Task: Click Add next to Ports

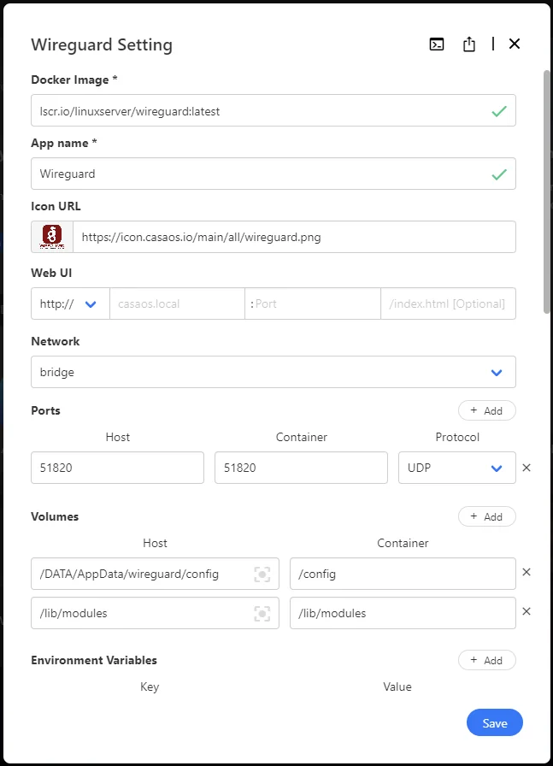Action: click(x=486, y=410)
